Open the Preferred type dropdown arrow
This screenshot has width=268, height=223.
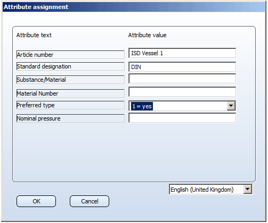point(231,106)
